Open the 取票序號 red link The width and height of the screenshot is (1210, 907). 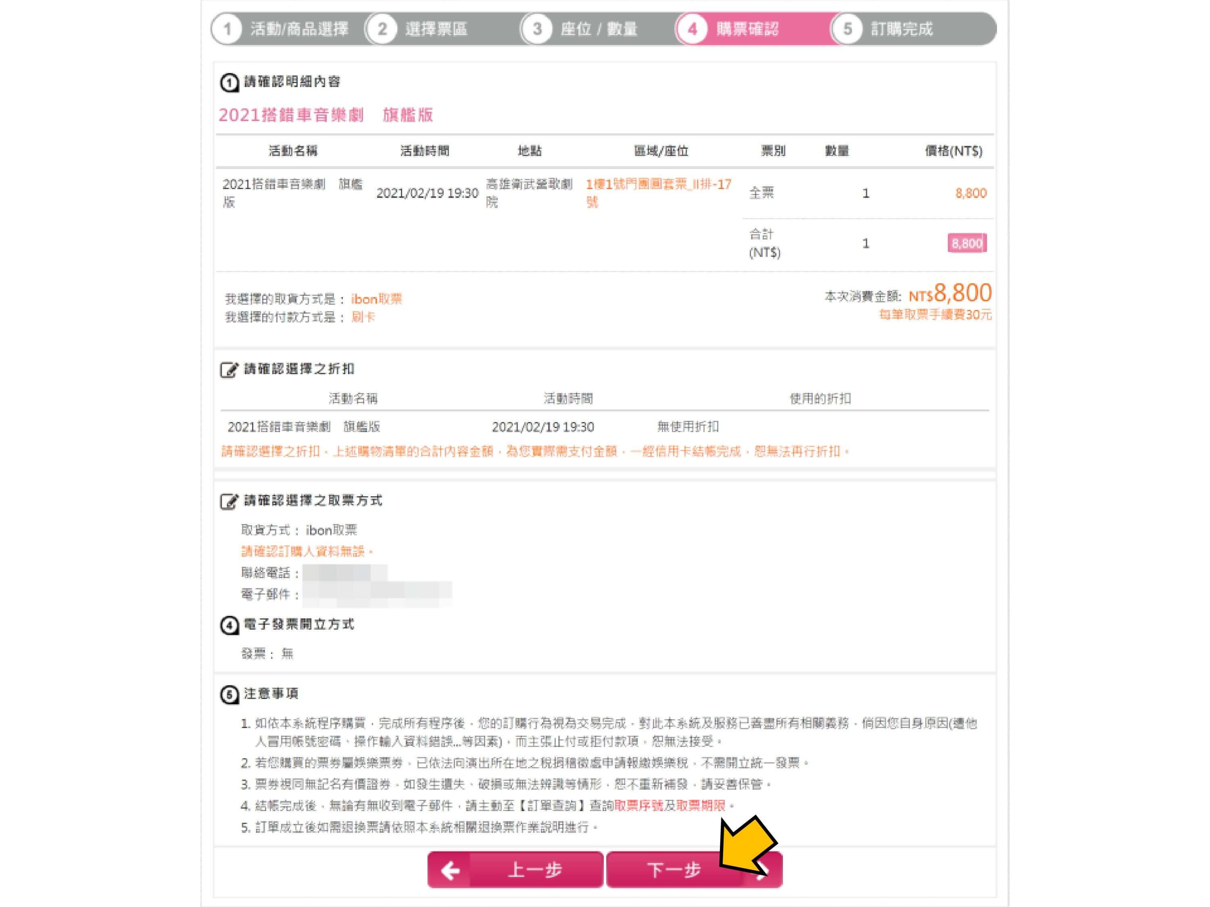638,805
